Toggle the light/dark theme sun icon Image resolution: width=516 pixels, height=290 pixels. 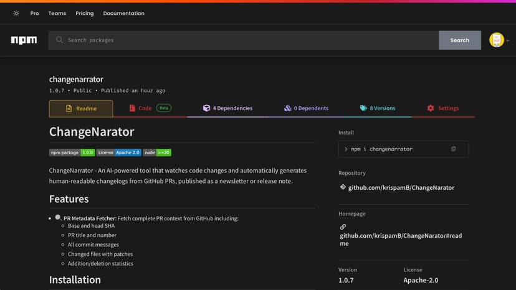point(16,14)
